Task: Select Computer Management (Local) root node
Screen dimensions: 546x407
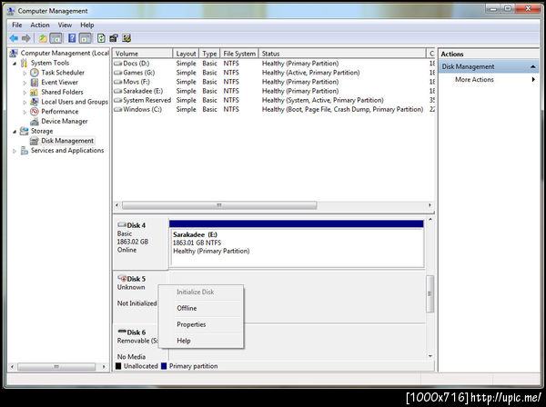Action: (65, 54)
